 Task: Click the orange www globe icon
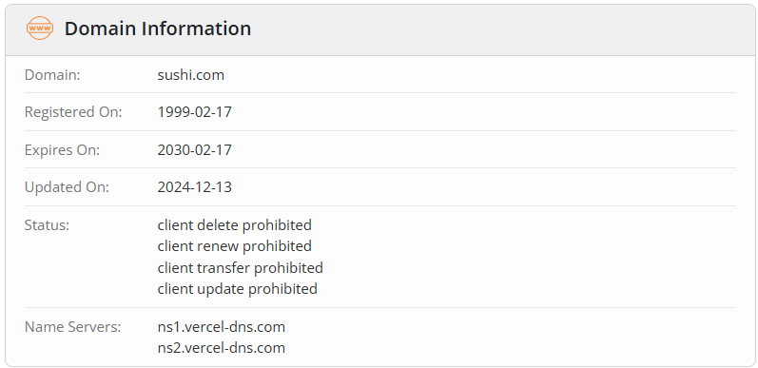[x=40, y=28]
